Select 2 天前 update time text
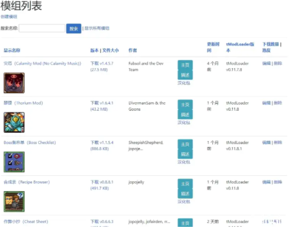 213,222
